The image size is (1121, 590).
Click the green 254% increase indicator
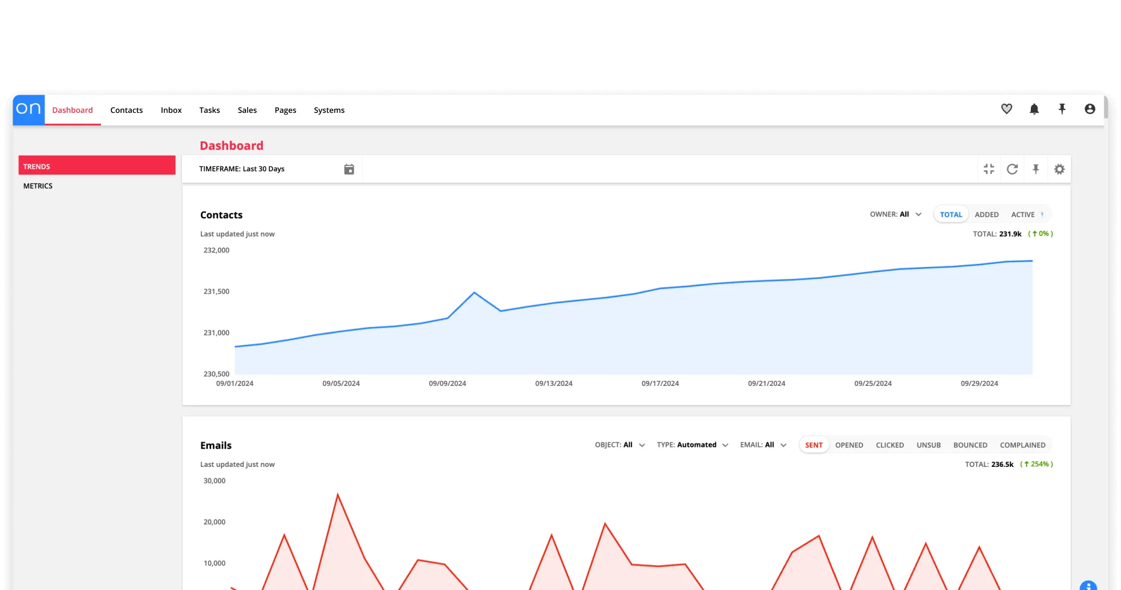tap(1037, 464)
